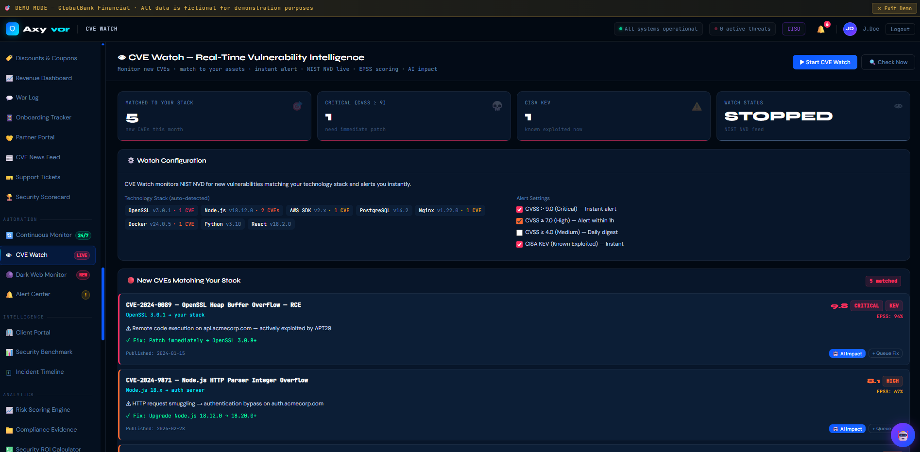Click the CRITICAL severity tag
Screen dimensions: 920x452
(867, 306)
